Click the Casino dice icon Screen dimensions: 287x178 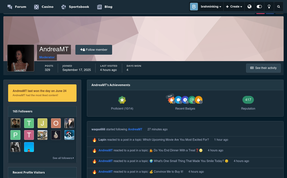click(36, 7)
